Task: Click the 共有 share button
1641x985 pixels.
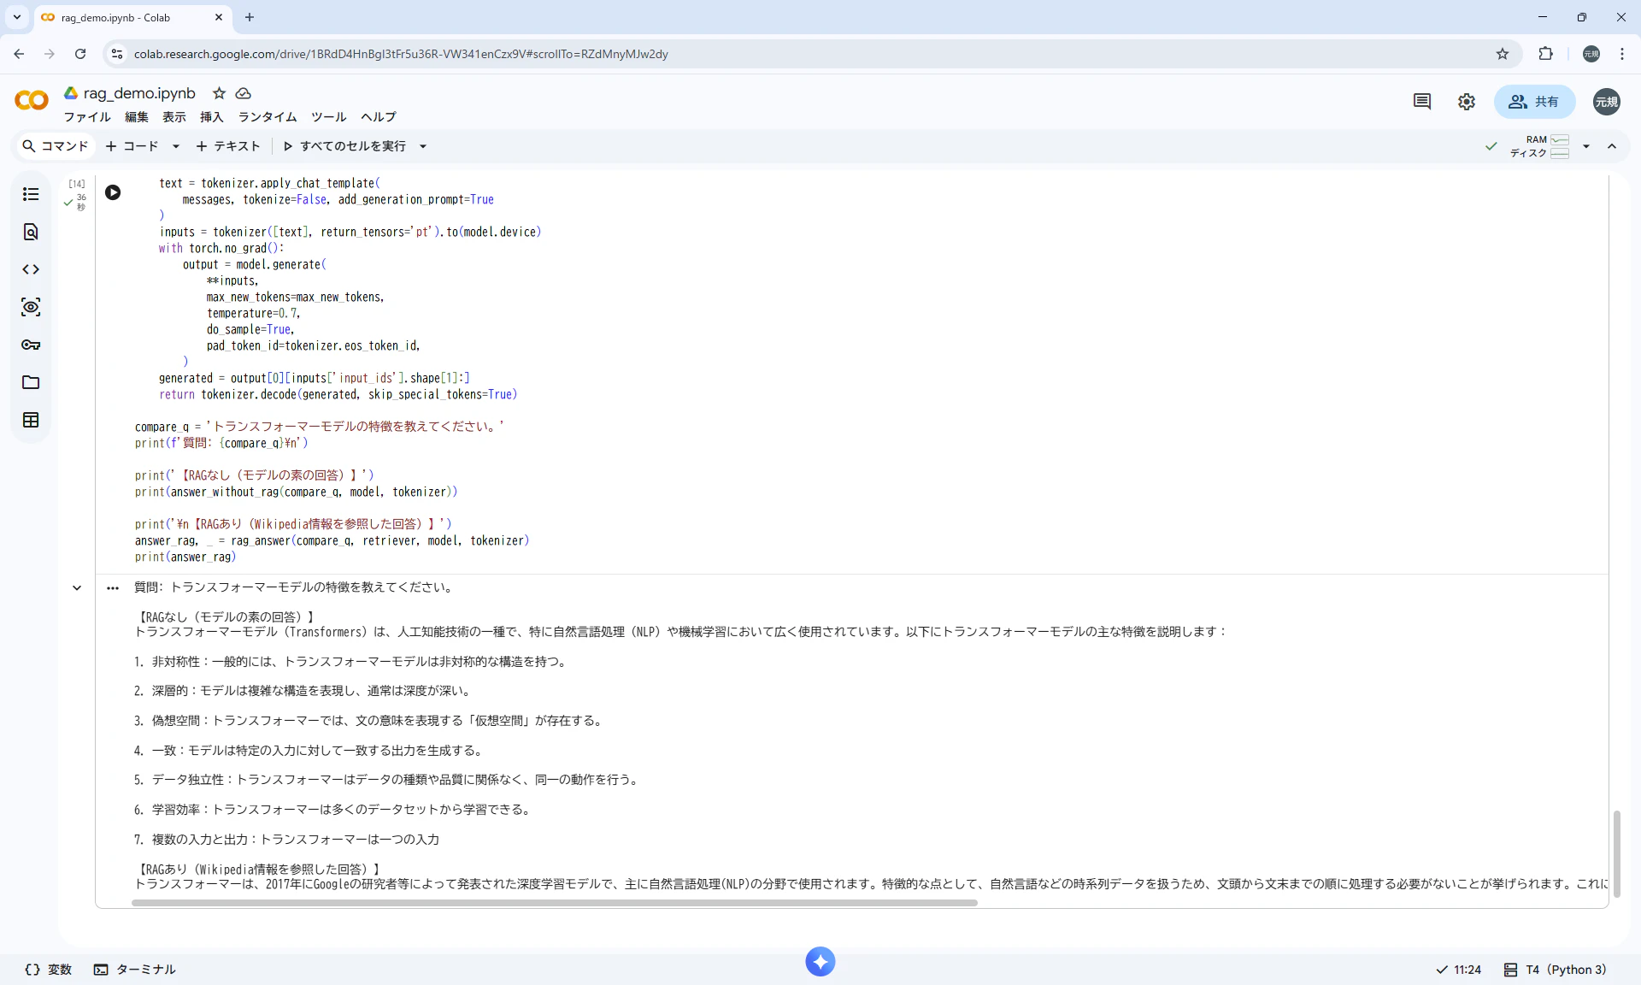Action: [1534, 101]
